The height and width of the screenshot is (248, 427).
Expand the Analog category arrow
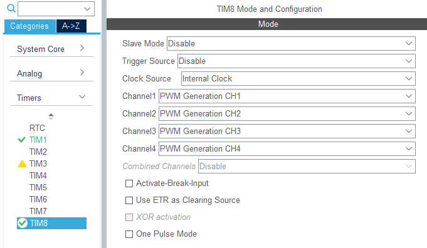click(82, 73)
